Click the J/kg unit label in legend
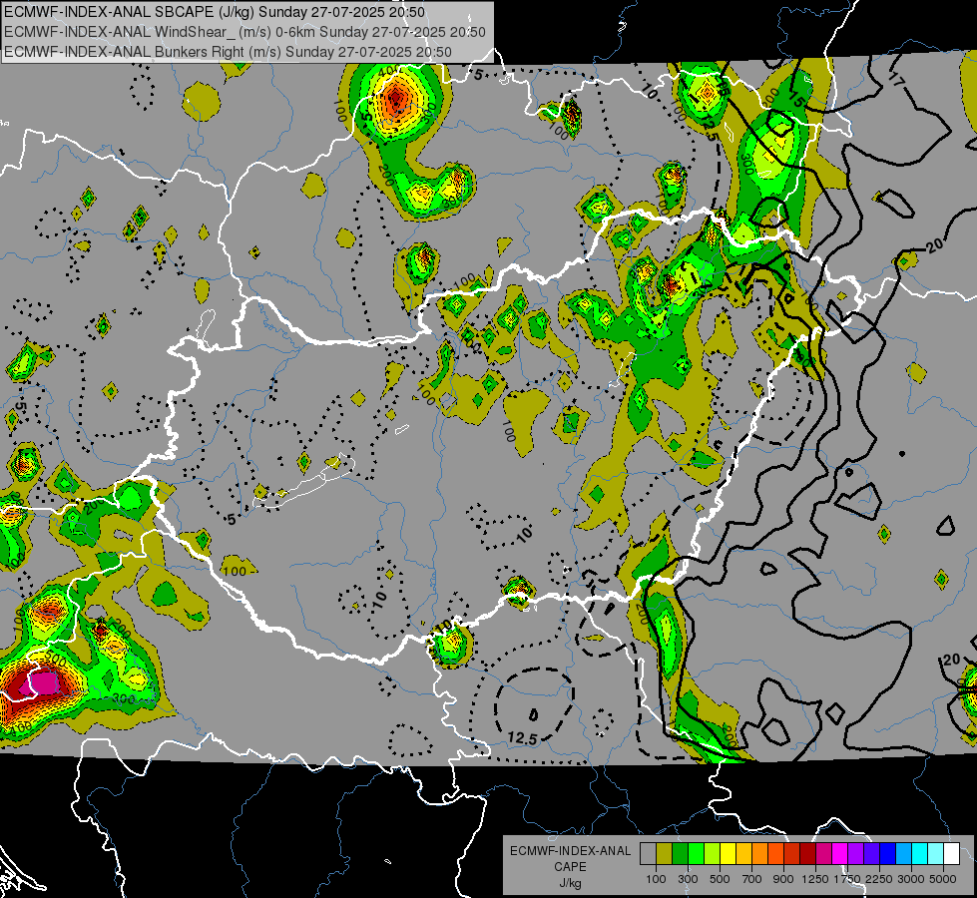This screenshot has height=898, width=977. pyautogui.click(x=570, y=883)
